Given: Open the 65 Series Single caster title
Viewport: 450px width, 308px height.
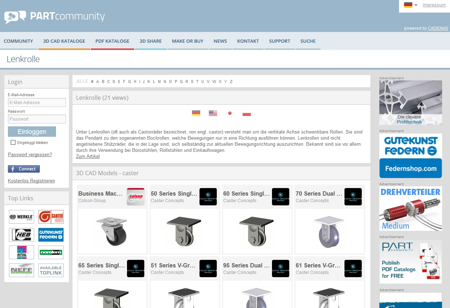Looking at the screenshot, I should pos(102,266).
